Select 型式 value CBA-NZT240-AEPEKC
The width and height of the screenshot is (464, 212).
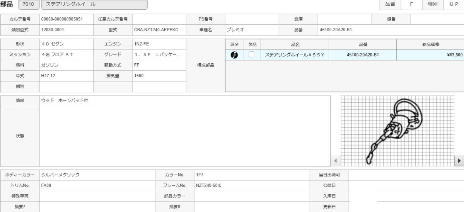coord(159,30)
